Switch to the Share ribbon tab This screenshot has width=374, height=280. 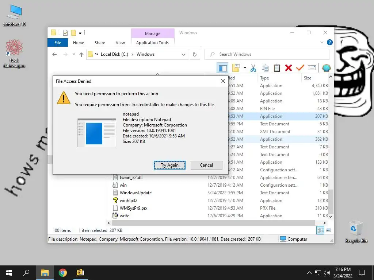[100, 43]
